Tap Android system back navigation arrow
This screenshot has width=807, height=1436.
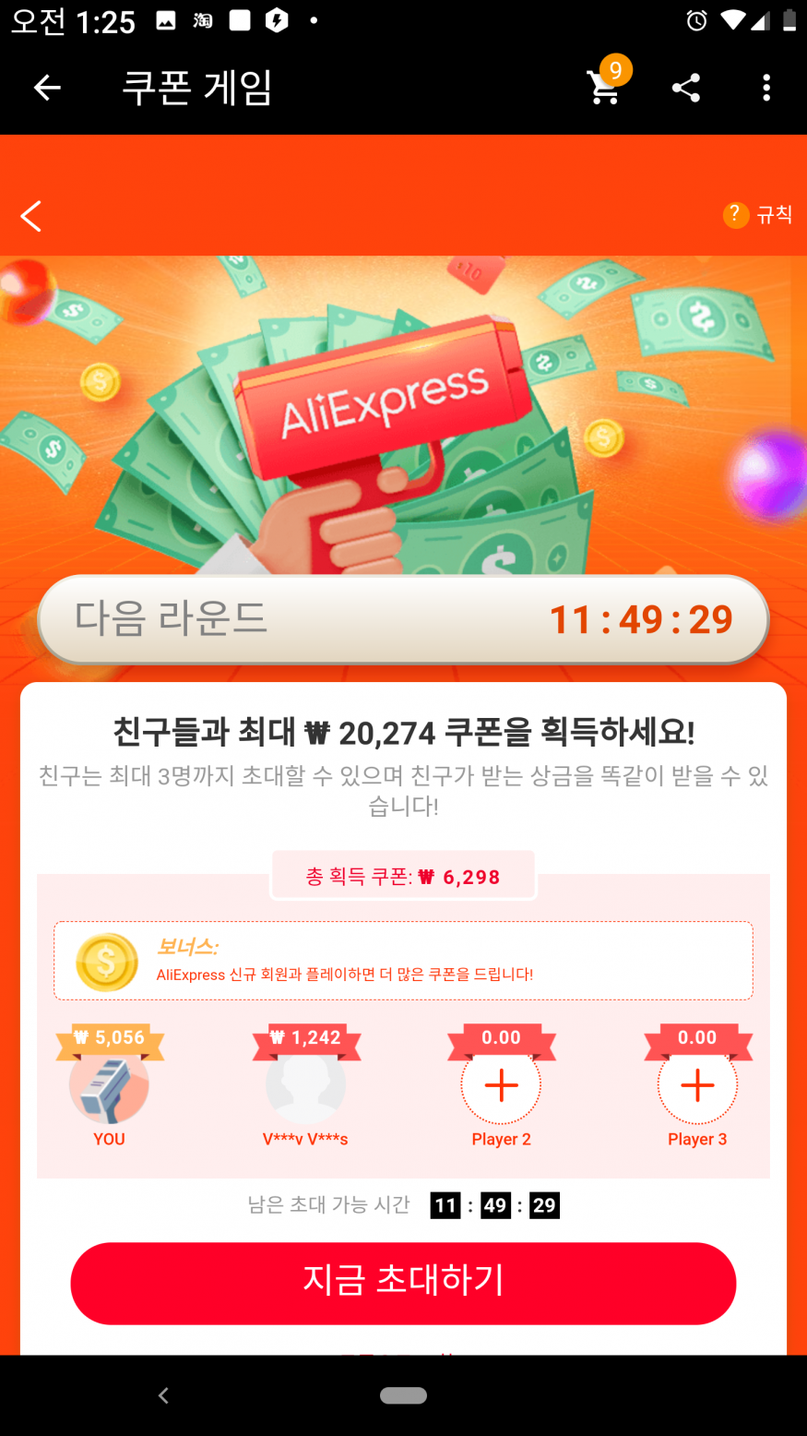coord(163,1395)
